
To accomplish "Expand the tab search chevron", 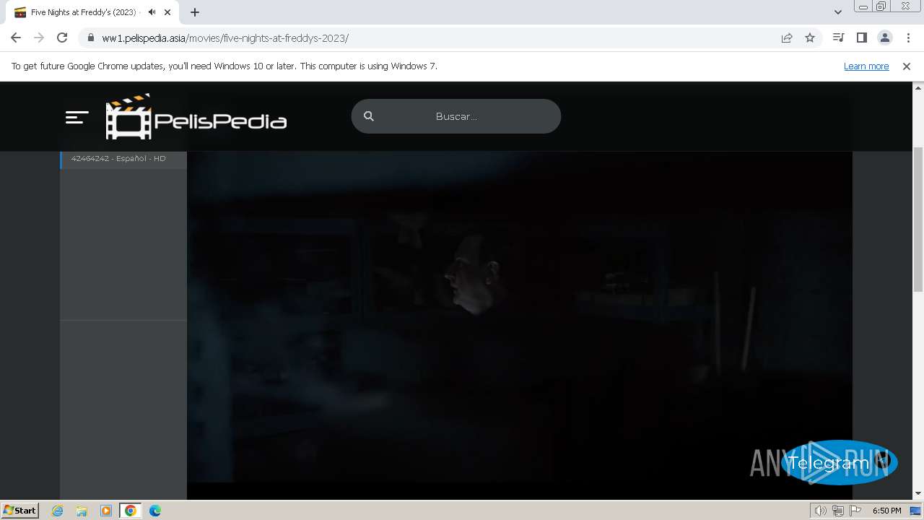I will (838, 12).
